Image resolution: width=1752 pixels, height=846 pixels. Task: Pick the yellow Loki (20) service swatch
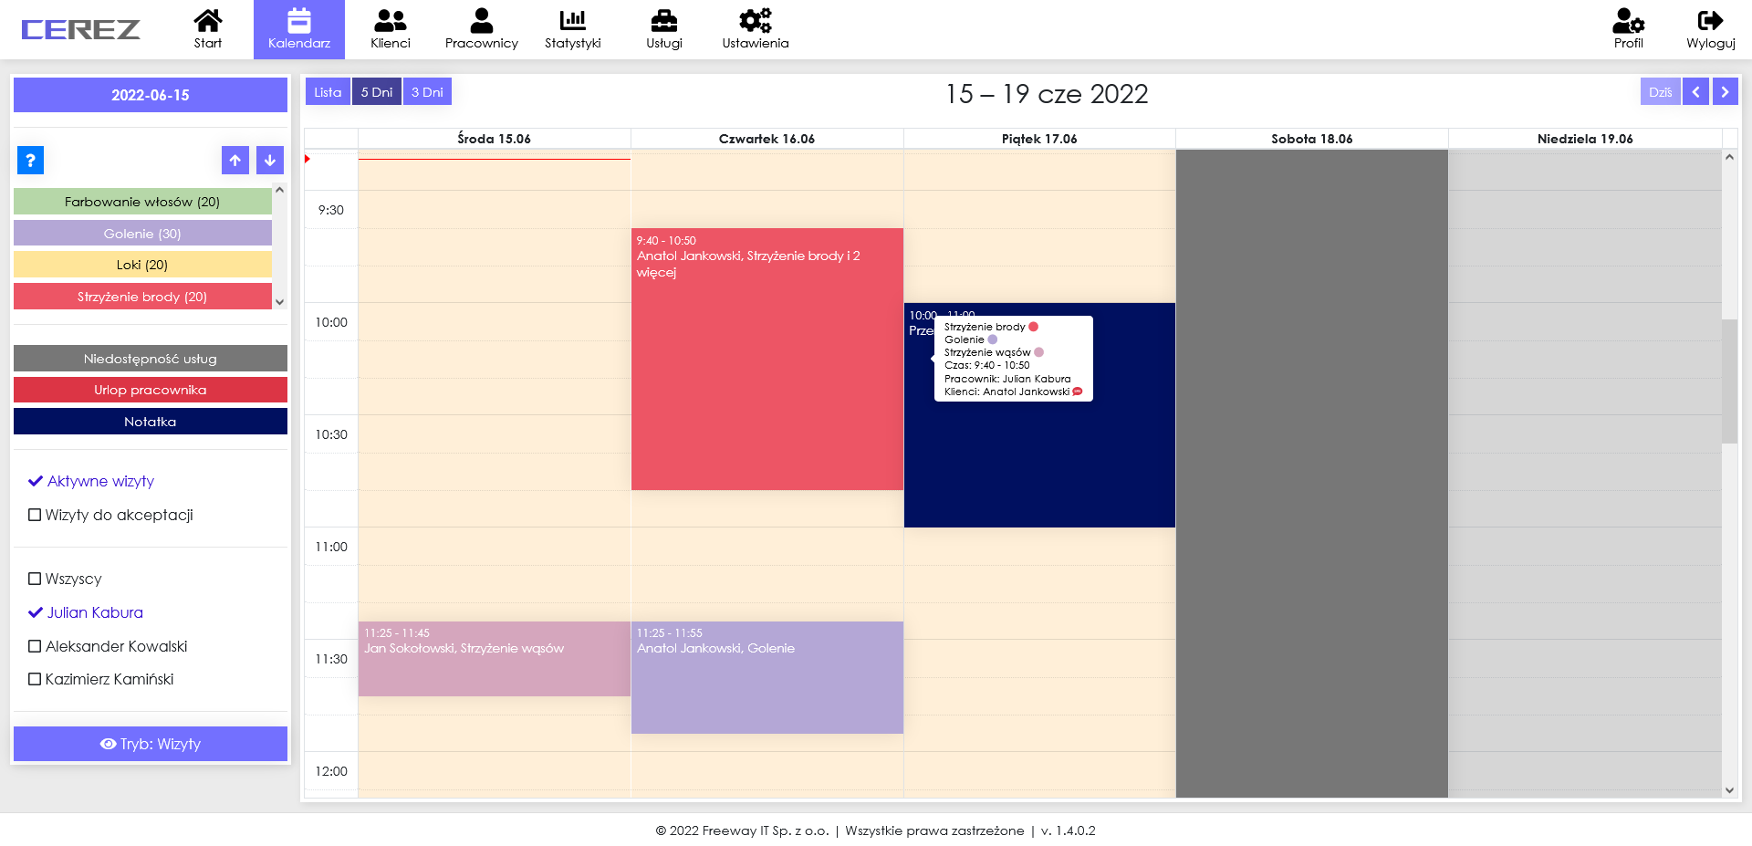(x=142, y=265)
